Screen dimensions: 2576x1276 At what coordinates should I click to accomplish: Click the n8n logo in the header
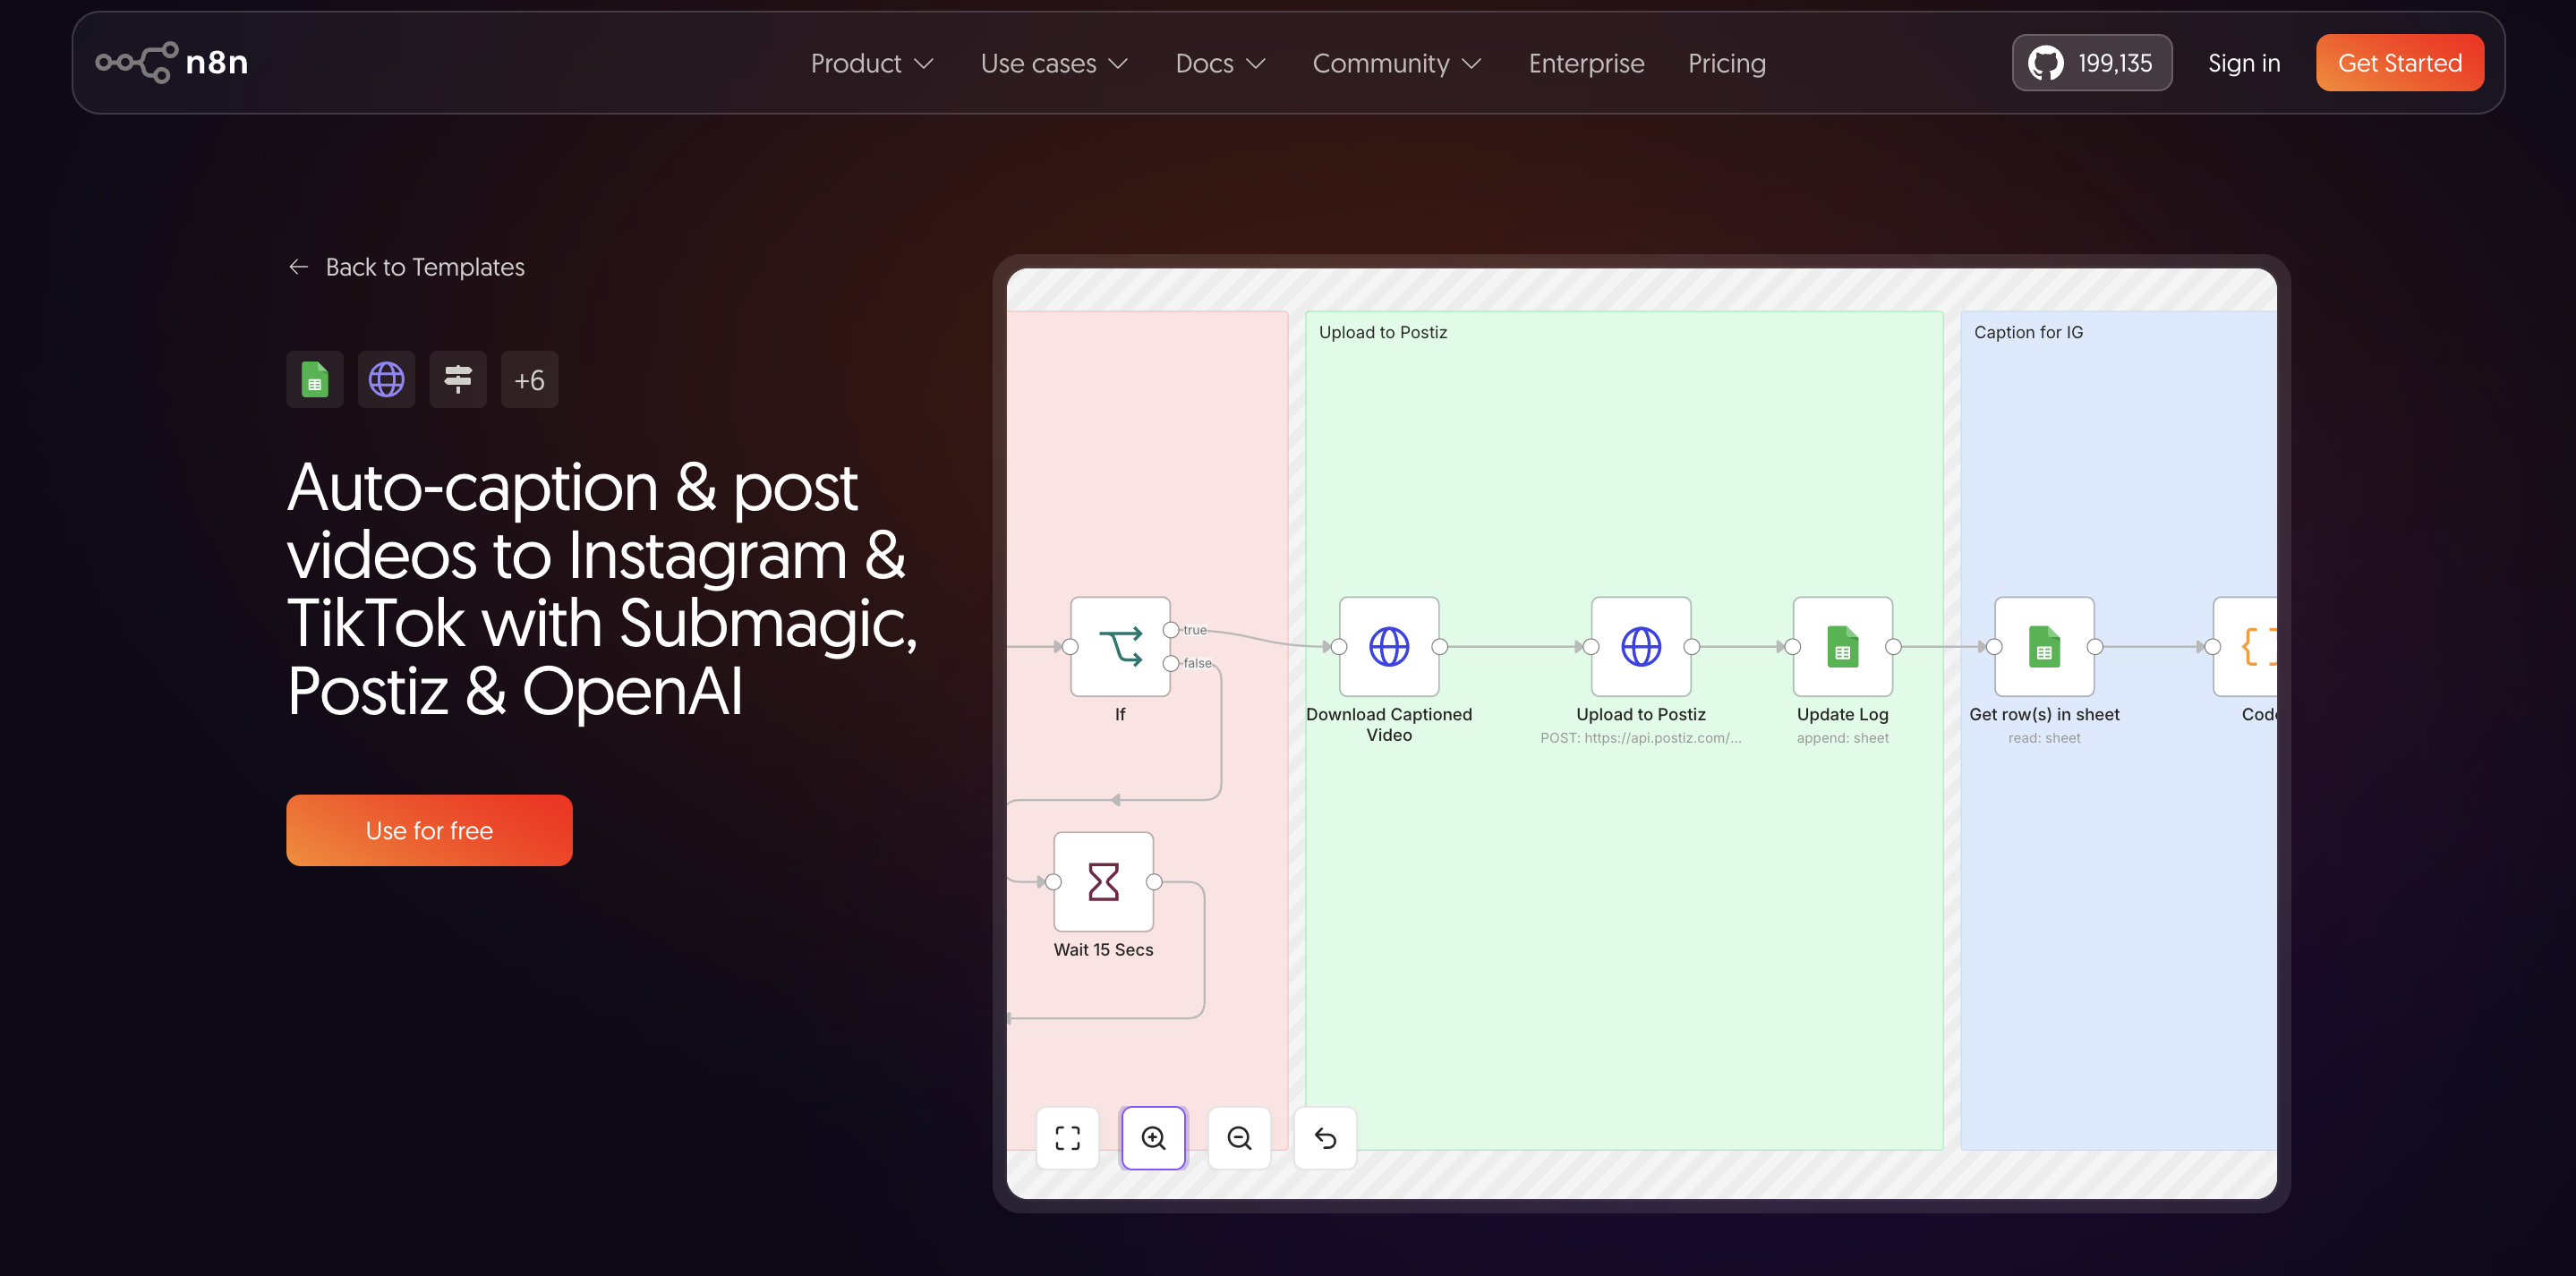pos(172,62)
